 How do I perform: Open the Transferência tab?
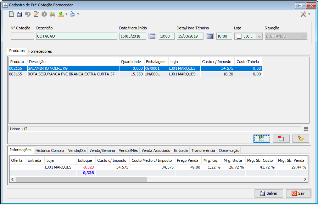point(203,150)
